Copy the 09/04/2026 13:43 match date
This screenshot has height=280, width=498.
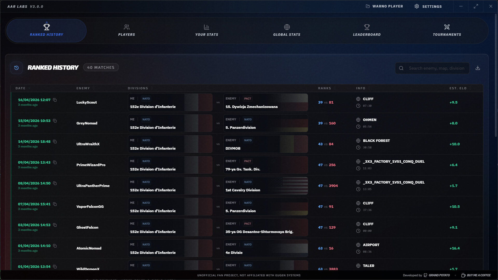point(55,162)
